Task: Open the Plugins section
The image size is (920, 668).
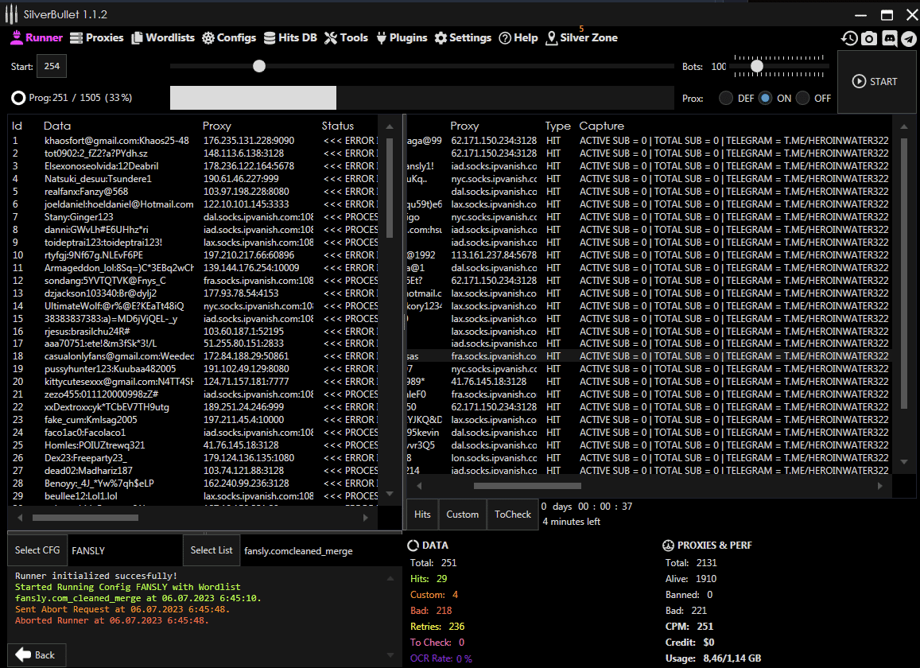Action: (x=401, y=37)
